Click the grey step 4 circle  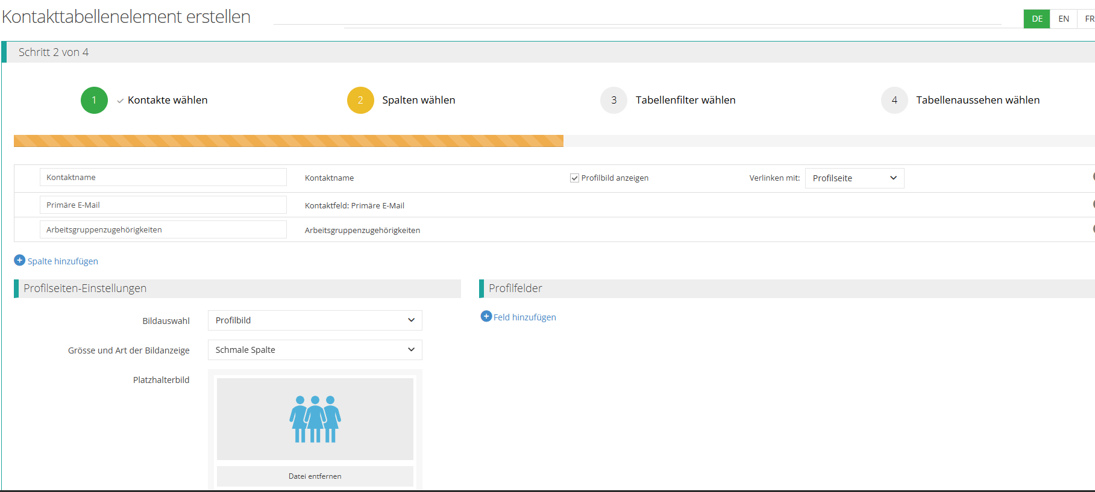894,100
